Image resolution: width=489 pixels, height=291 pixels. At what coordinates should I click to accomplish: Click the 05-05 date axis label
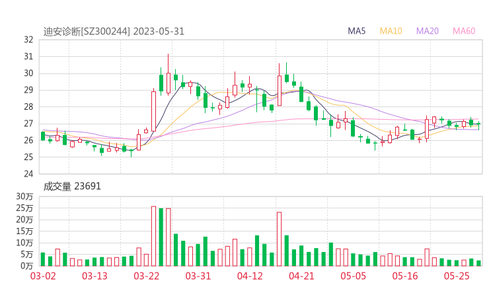pyautogui.click(x=353, y=276)
